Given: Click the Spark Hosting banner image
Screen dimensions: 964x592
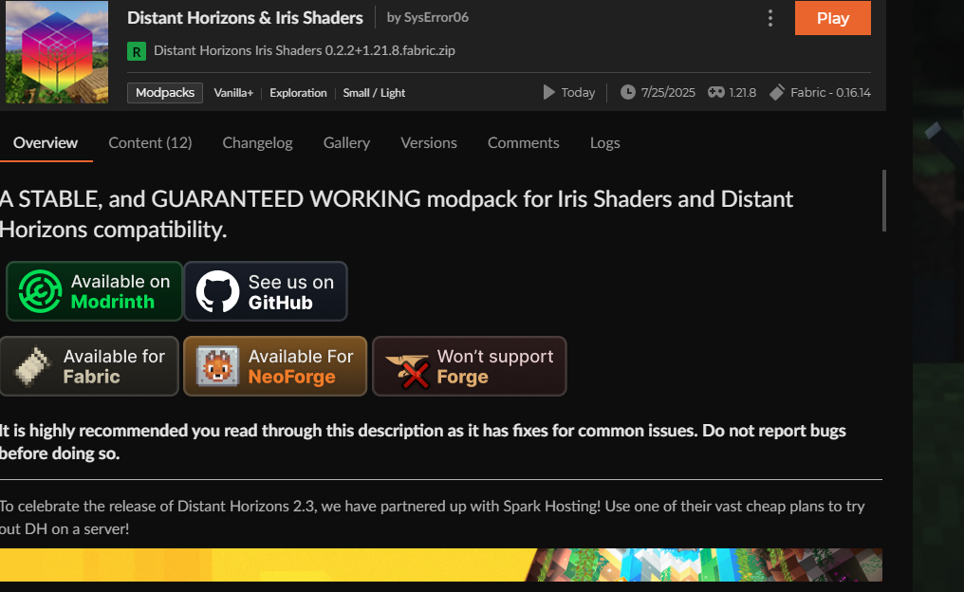Looking at the screenshot, I should [x=441, y=564].
